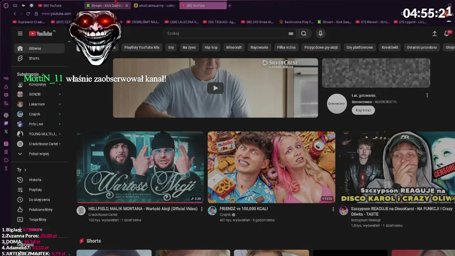Open Backrooms: Play F... bookmark
This screenshot has height=256, width=455.
click(x=296, y=22)
